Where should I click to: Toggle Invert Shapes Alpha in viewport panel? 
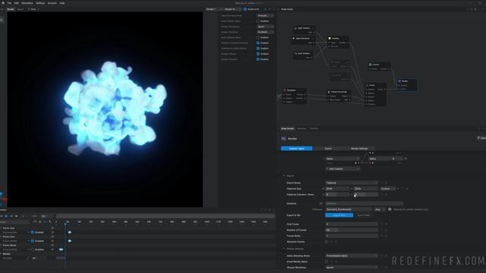258,37
